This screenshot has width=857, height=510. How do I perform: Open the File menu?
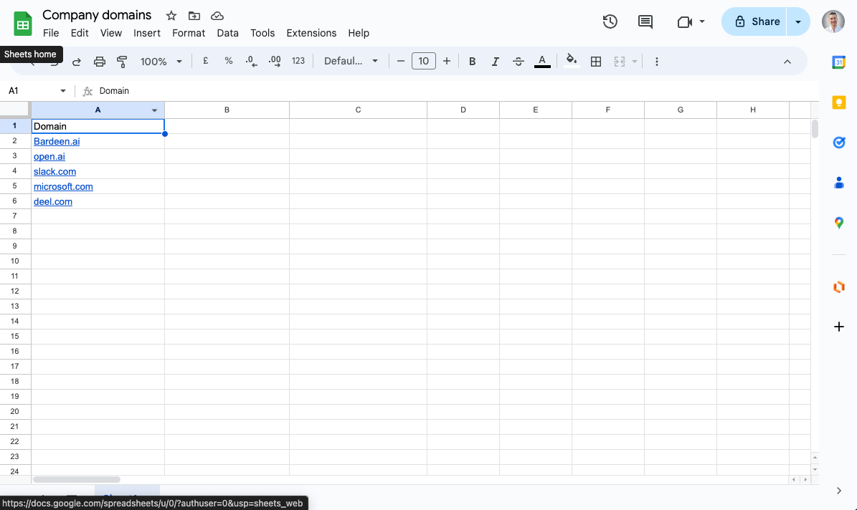click(x=51, y=33)
